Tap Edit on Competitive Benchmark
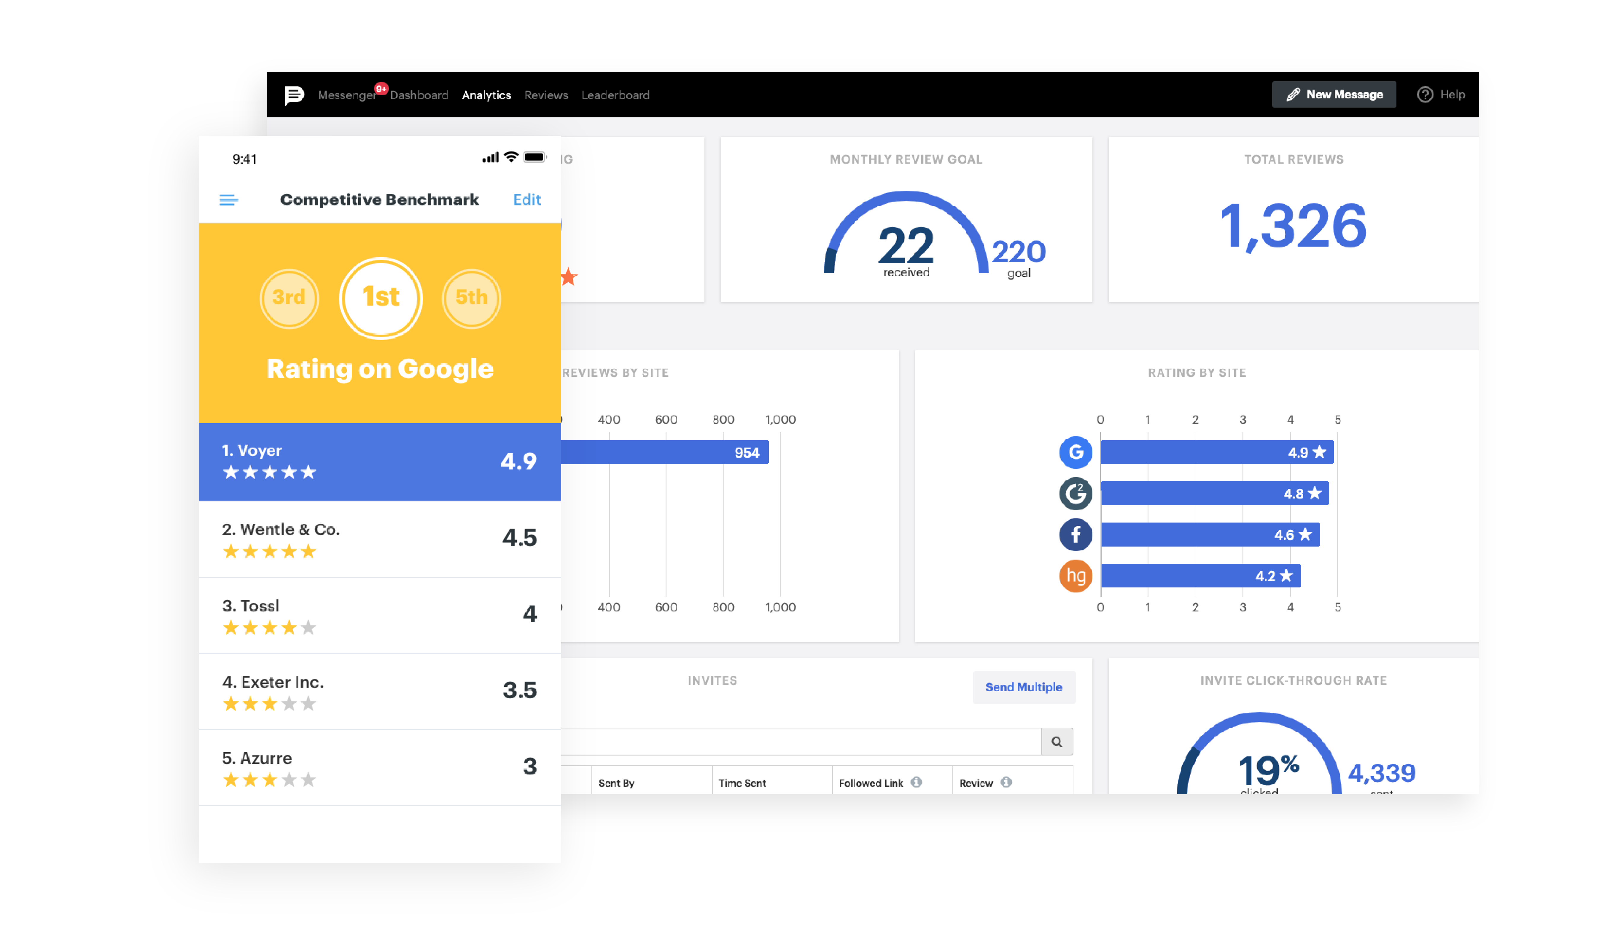The width and height of the screenshot is (1618, 936). pos(526,199)
